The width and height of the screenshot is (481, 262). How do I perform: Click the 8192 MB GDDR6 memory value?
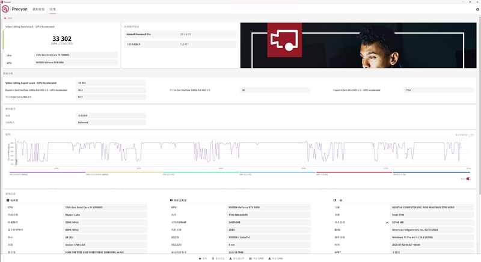tap(268, 215)
